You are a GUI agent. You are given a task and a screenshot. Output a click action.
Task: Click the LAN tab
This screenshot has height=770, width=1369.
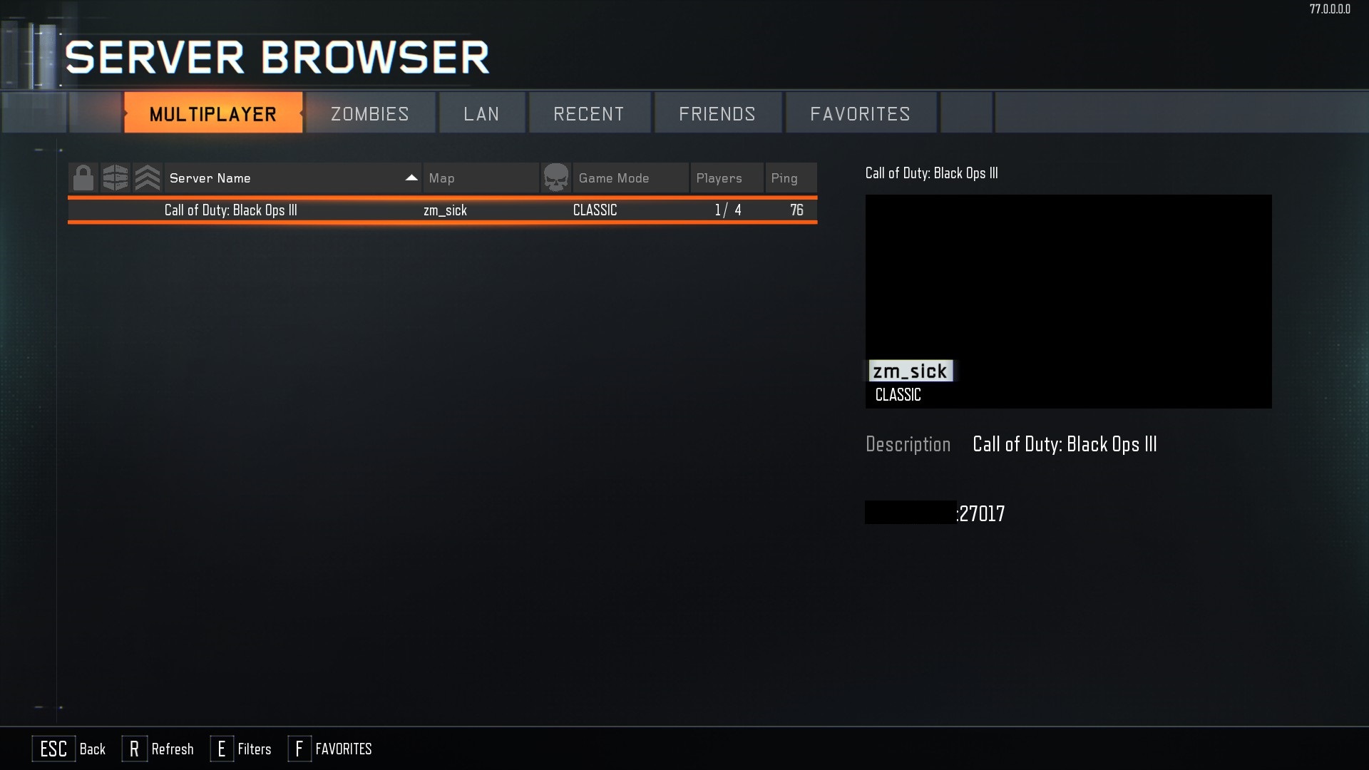click(x=481, y=113)
